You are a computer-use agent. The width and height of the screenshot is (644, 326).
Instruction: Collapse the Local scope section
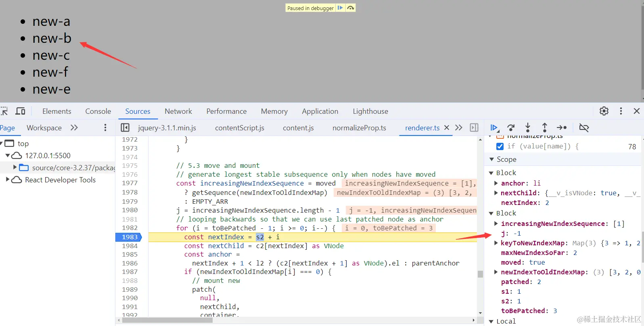(x=491, y=322)
